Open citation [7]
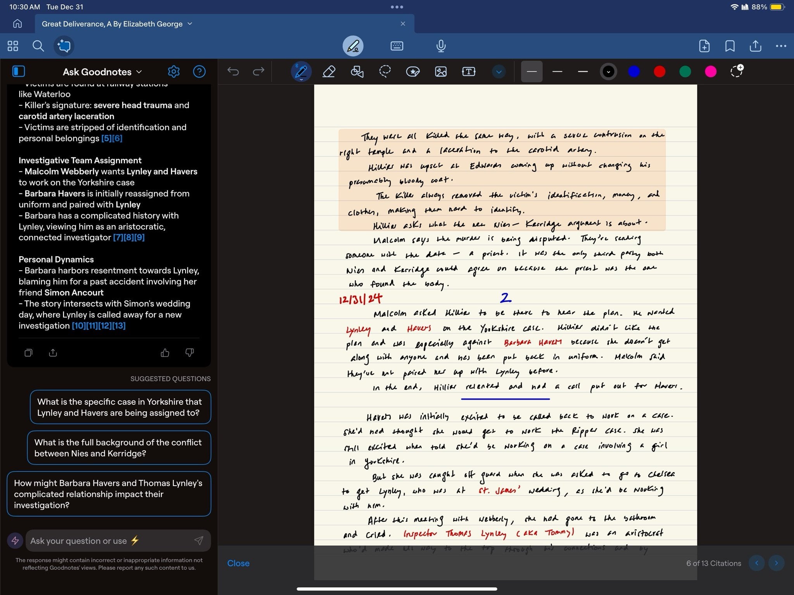 [118, 237]
